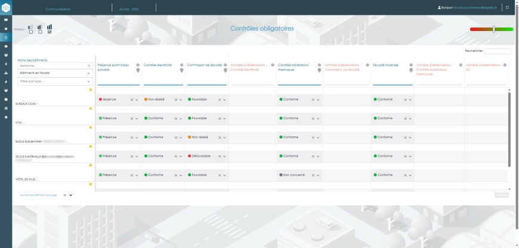The image size is (519, 248).
Task: Click the BUREAUX CCAS building name
Action: (27, 104)
